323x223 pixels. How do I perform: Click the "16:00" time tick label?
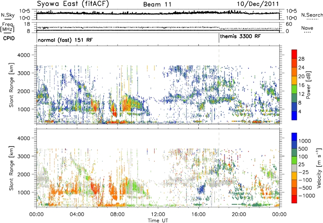pyautogui.click(x=198, y=215)
